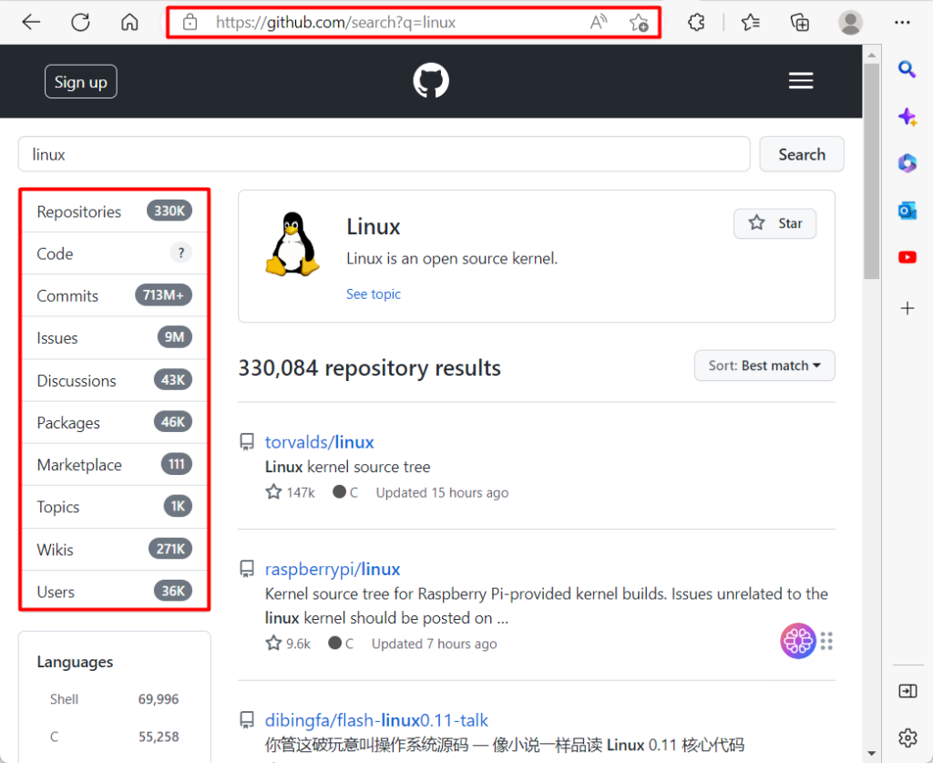Click the page vertical scrollbar thumb
This screenshot has width=933, height=763.
point(871,170)
